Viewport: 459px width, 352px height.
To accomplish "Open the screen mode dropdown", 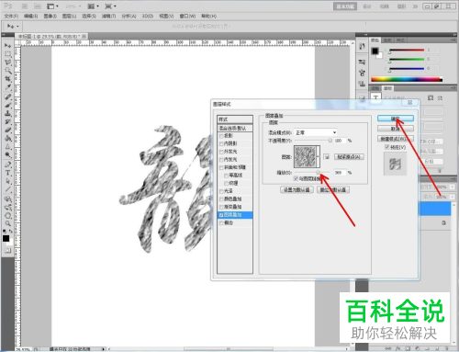I will pyautogui.click(x=110, y=6).
